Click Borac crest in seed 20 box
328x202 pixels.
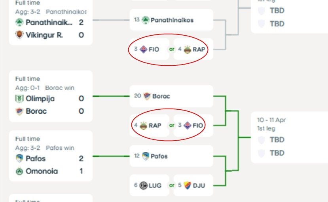147,96
